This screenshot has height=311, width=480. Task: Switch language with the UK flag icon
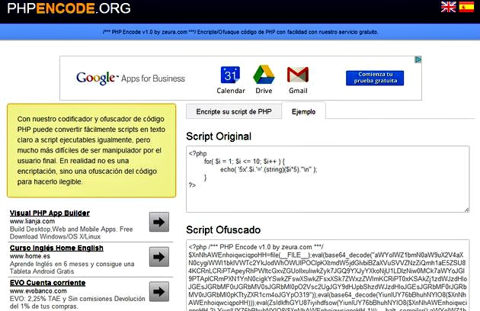pos(449,7)
